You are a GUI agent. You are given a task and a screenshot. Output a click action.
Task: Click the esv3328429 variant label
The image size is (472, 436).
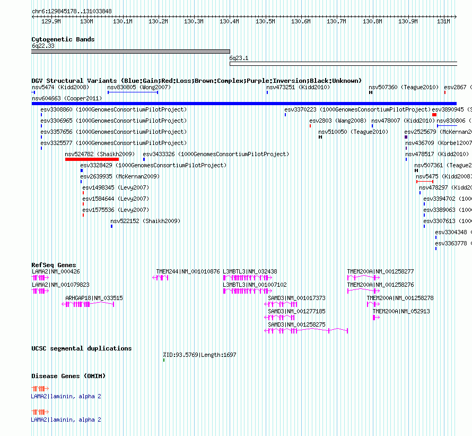(153, 165)
